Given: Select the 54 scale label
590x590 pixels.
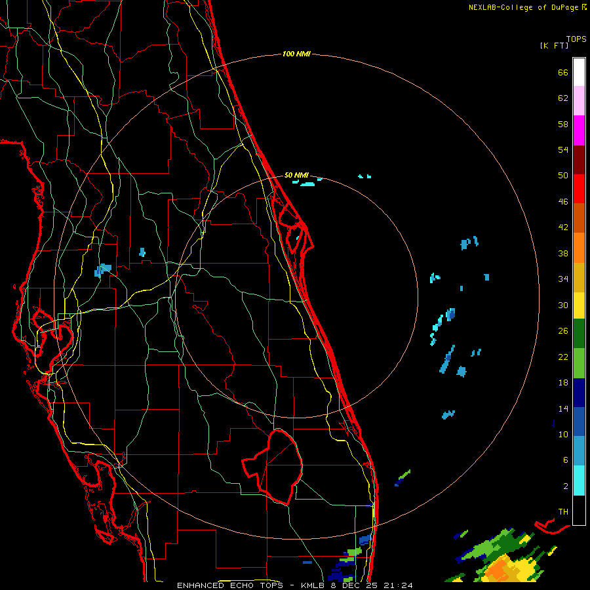Looking at the screenshot, I should click(563, 149).
